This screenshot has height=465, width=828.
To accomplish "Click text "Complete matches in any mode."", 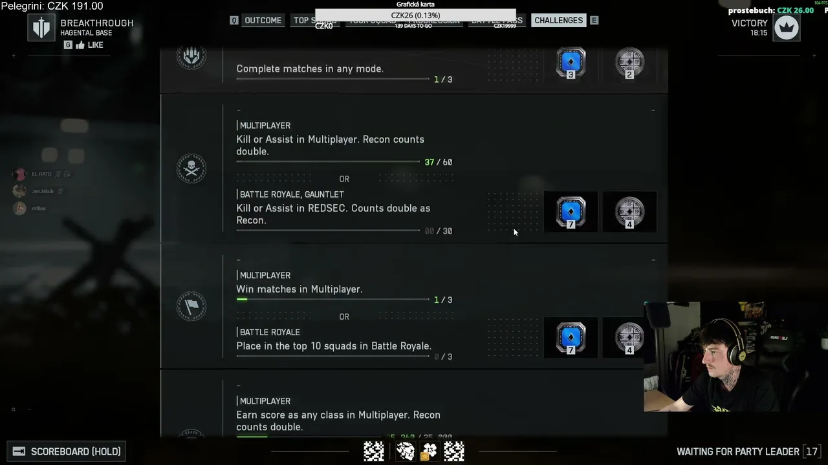I will click(310, 69).
